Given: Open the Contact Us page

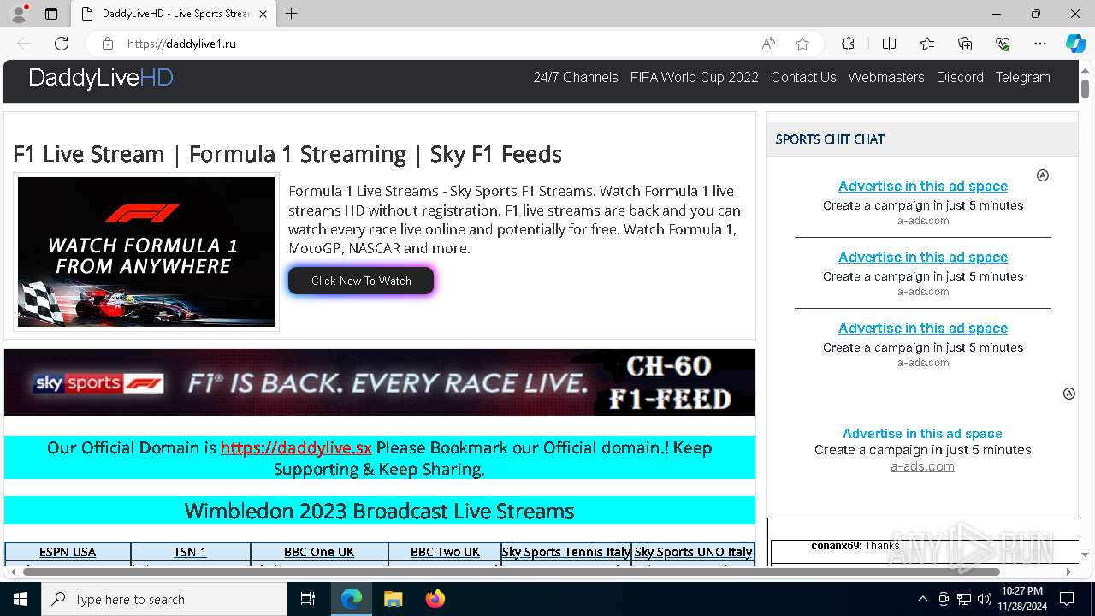Looking at the screenshot, I should 803,77.
